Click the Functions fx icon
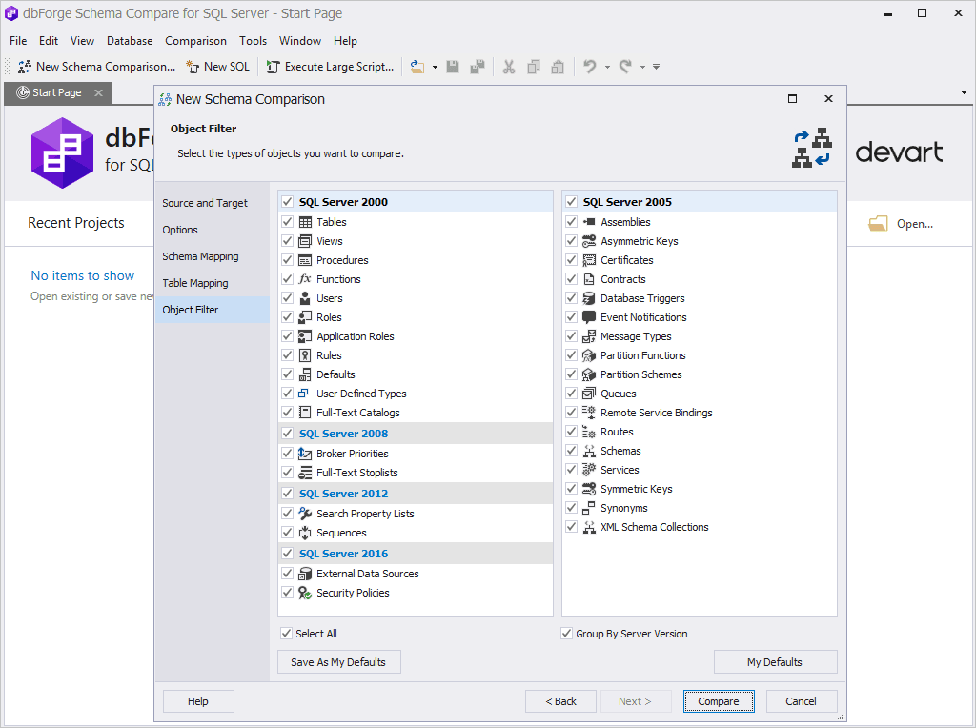The width and height of the screenshot is (976, 728). 305,279
